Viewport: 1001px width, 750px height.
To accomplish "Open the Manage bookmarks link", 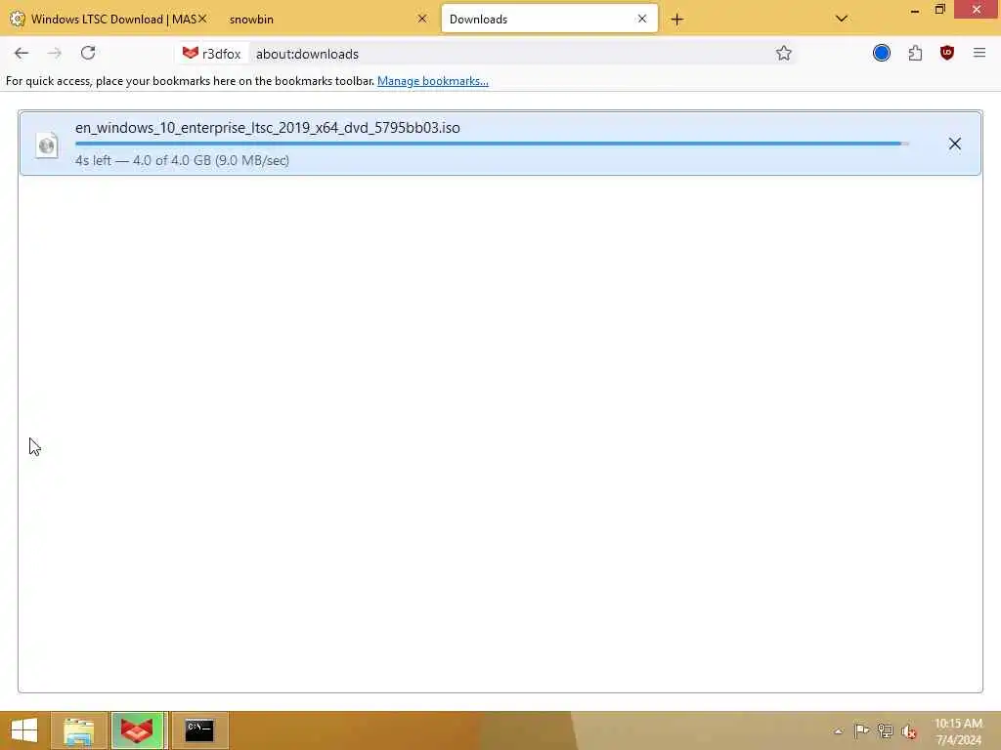I will pos(433,81).
